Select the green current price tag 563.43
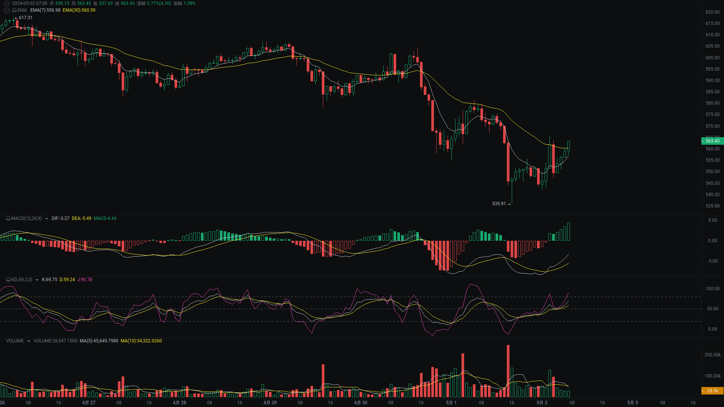The height and width of the screenshot is (407, 724). [712, 141]
